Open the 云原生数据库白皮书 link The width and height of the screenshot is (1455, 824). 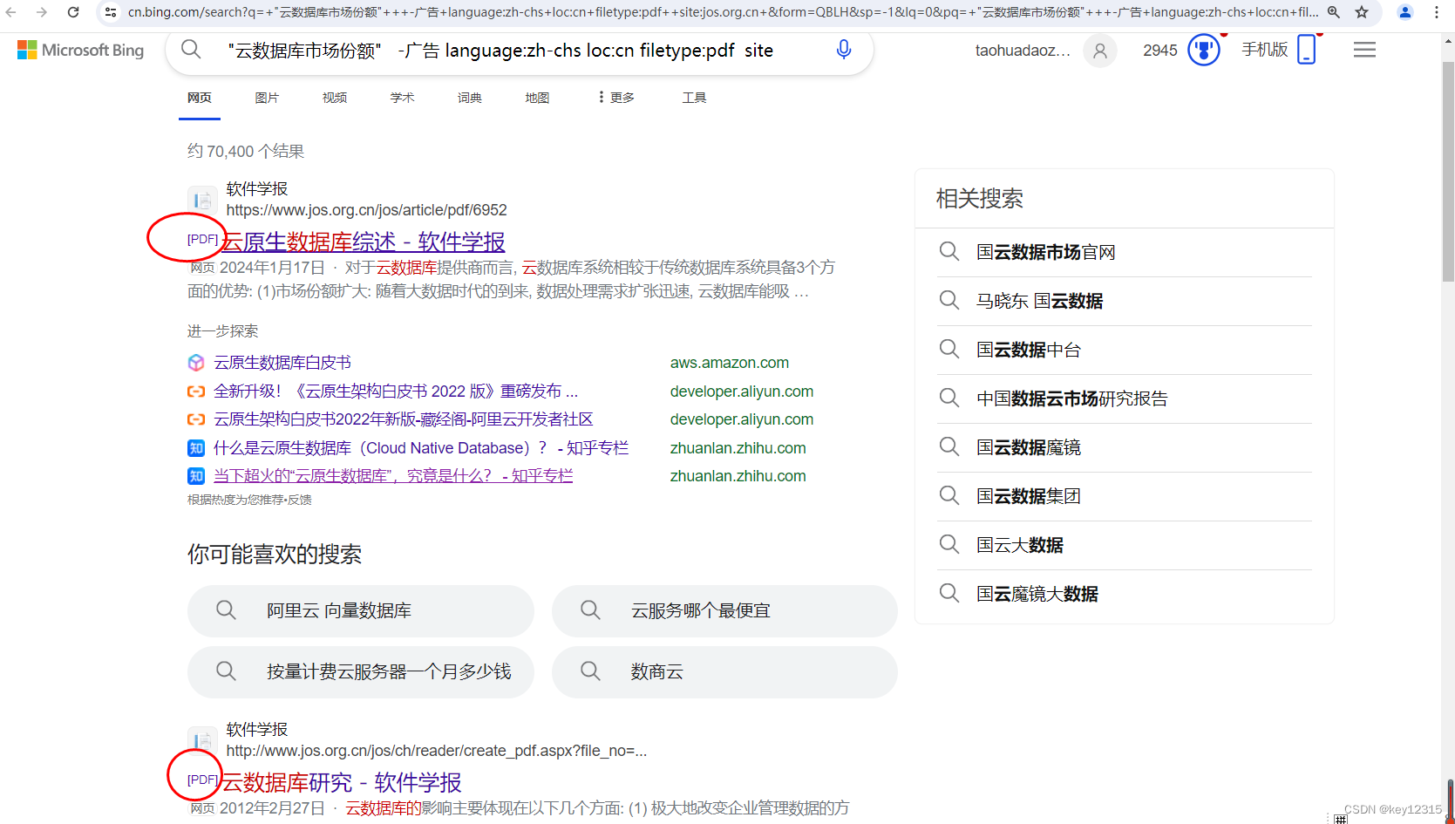[282, 363]
